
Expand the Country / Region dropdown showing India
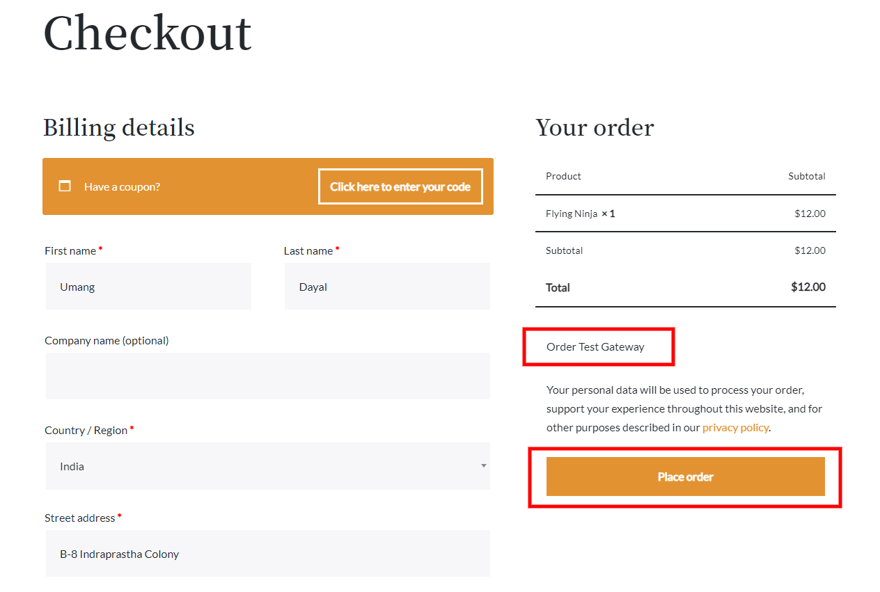click(267, 466)
